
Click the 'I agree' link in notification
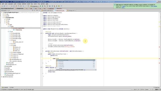(124, 6)
